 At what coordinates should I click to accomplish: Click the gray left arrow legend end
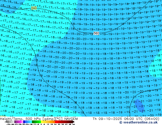pos(6,122)
